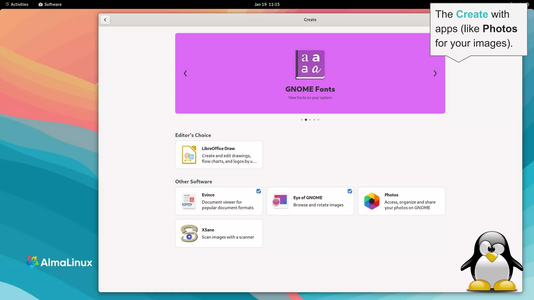Click the Evince document viewer icon
The height and width of the screenshot is (300, 534).
point(189,201)
